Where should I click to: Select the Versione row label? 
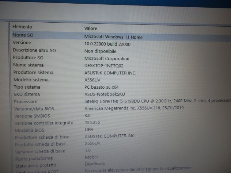[22, 42]
